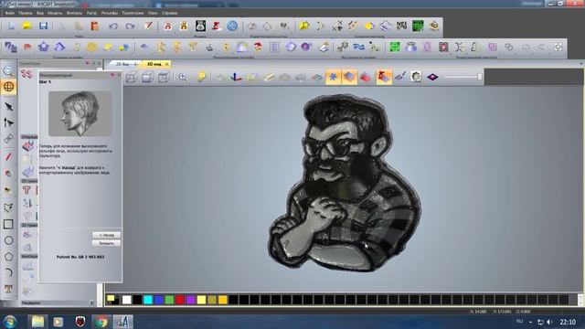Click the bearded man relief in 3D view

[x=344, y=183]
